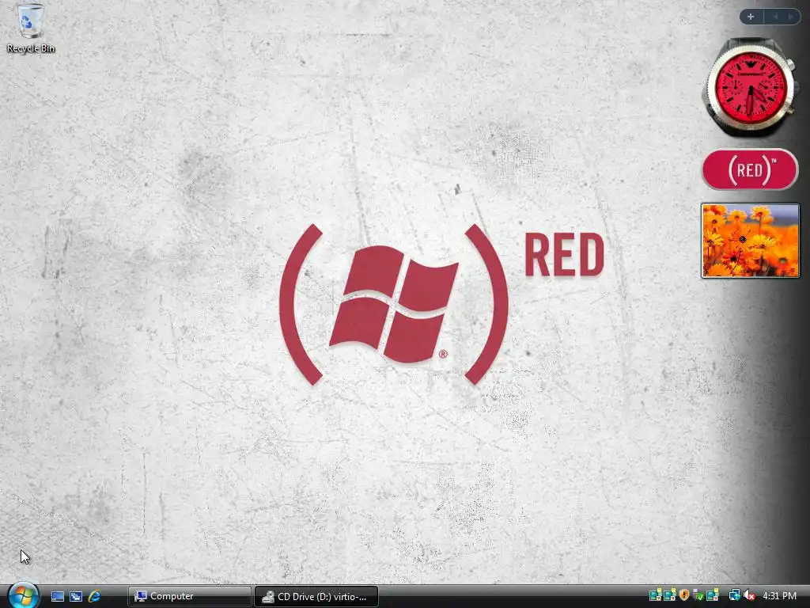Screen dimensions: 810x608
Task: Click the (RED) sidebar gadget
Action: pyautogui.click(x=750, y=169)
